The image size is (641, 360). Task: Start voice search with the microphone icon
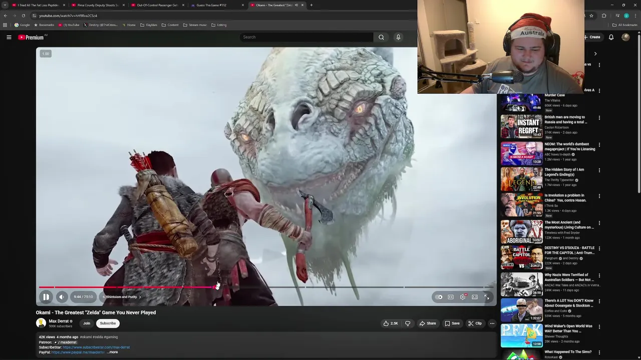[398, 37]
